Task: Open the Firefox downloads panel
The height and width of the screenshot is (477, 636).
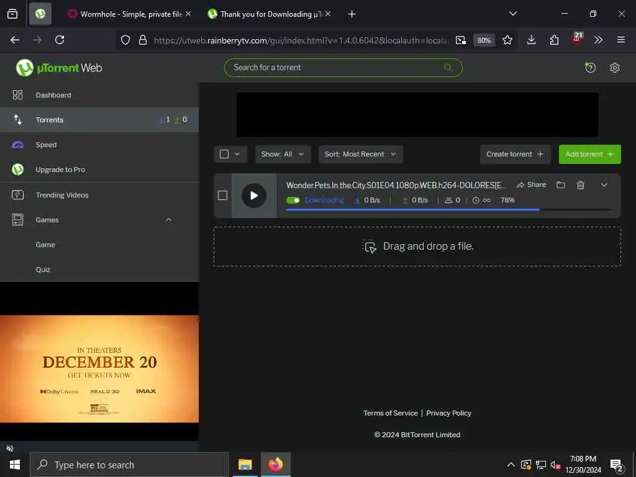Action: point(532,40)
